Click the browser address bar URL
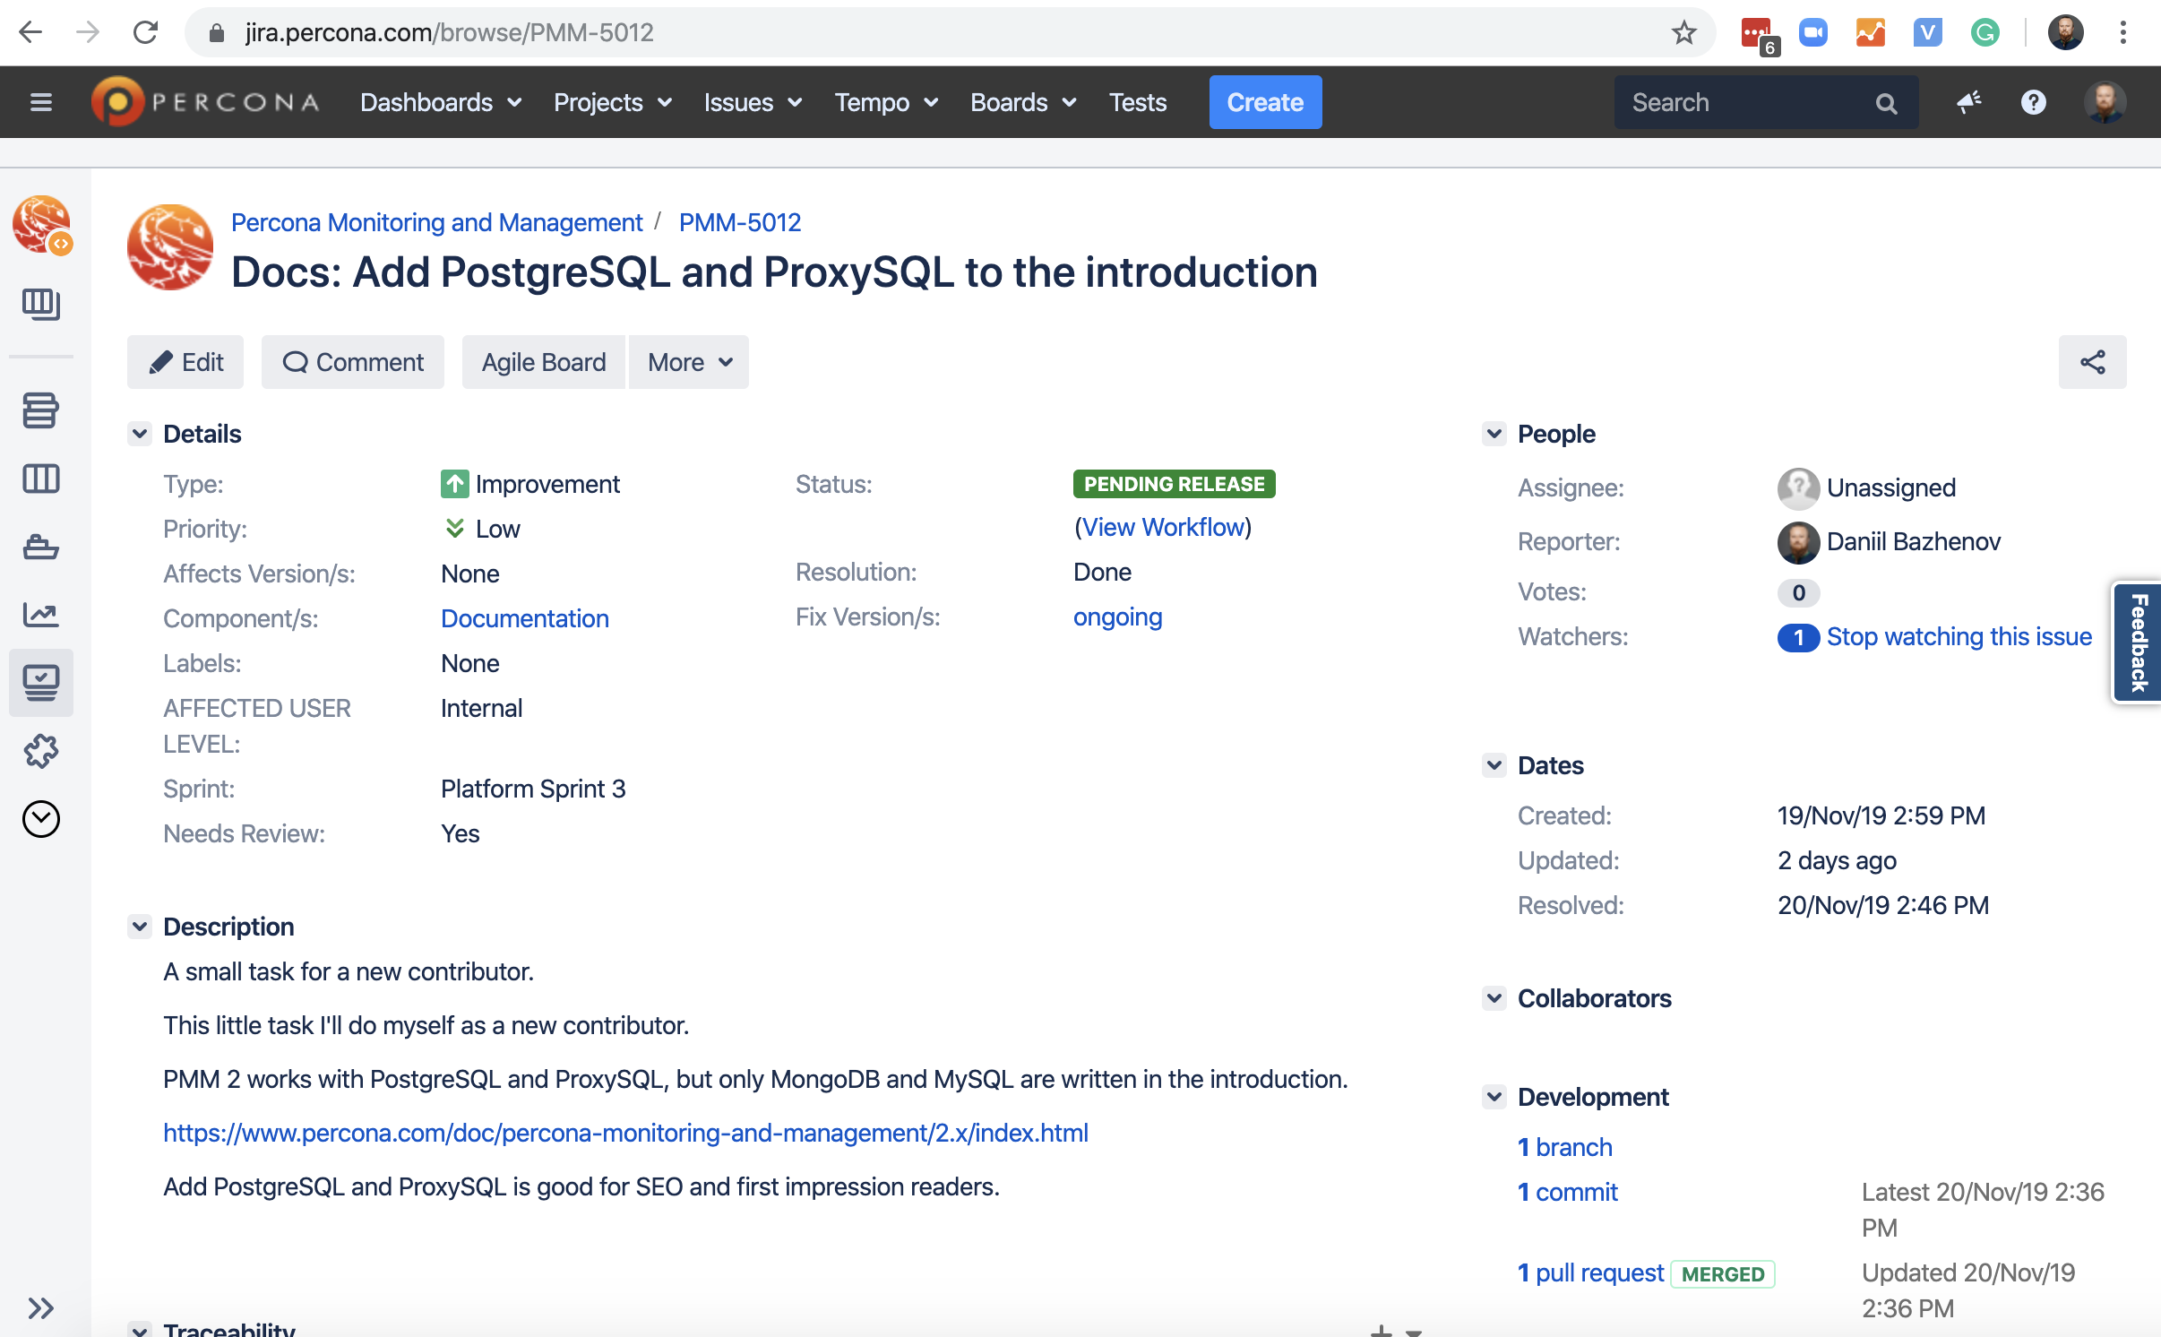2161x1337 pixels. click(449, 32)
